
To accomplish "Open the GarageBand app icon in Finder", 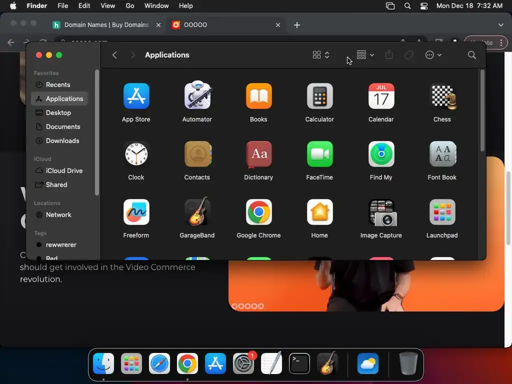I will coord(197,211).
